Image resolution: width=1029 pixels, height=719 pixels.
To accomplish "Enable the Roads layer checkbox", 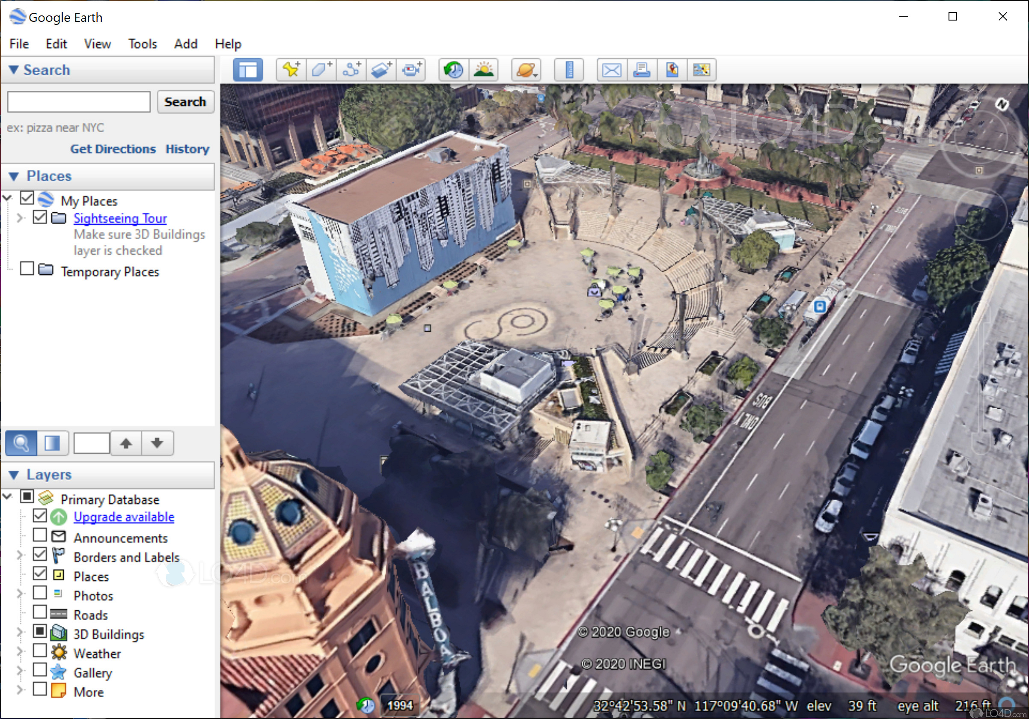I will [x=40, y=612].
